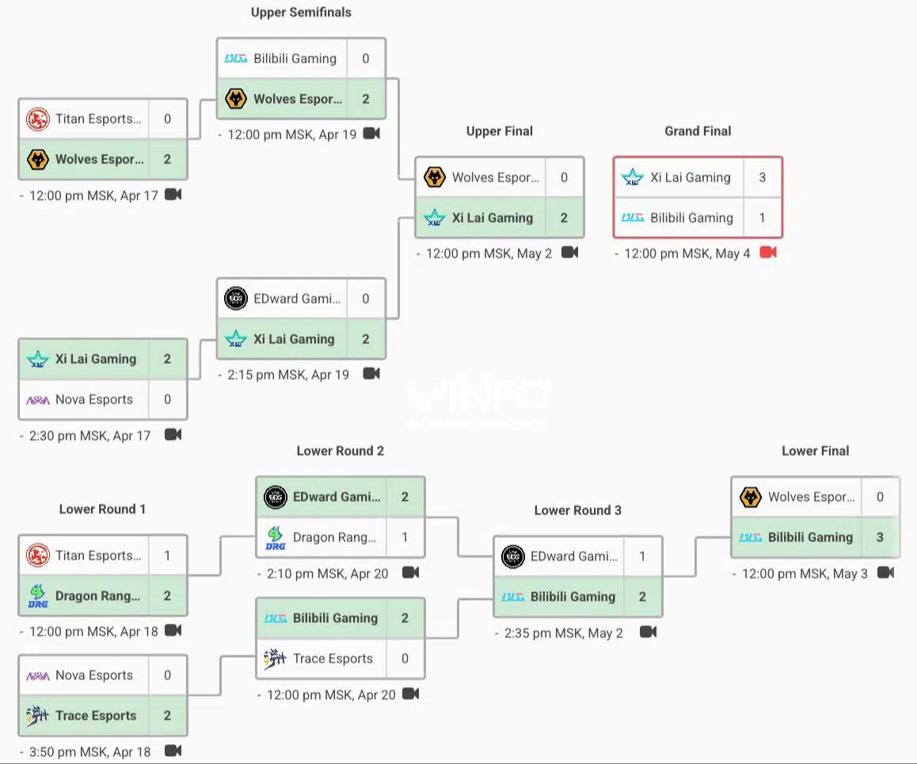Open video icon for 2:30 pm MSK, Apr 17
Viewport: 917px width, 764px height.
(173, 435)
